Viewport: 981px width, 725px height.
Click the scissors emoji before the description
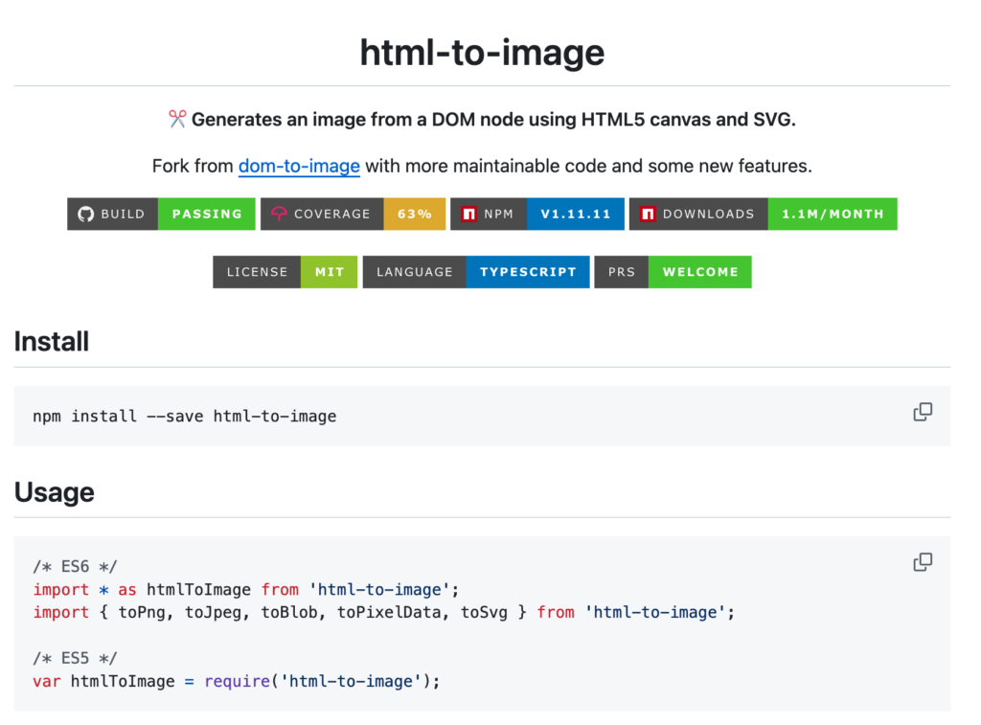(x=177, y=119)
